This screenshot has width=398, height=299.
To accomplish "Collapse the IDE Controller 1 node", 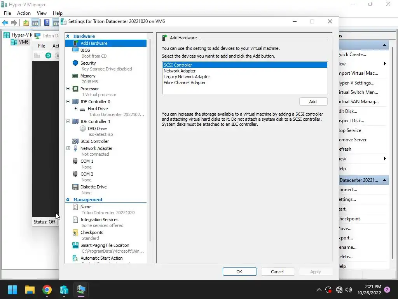I will pyautogui.click(x=68, y=121).
